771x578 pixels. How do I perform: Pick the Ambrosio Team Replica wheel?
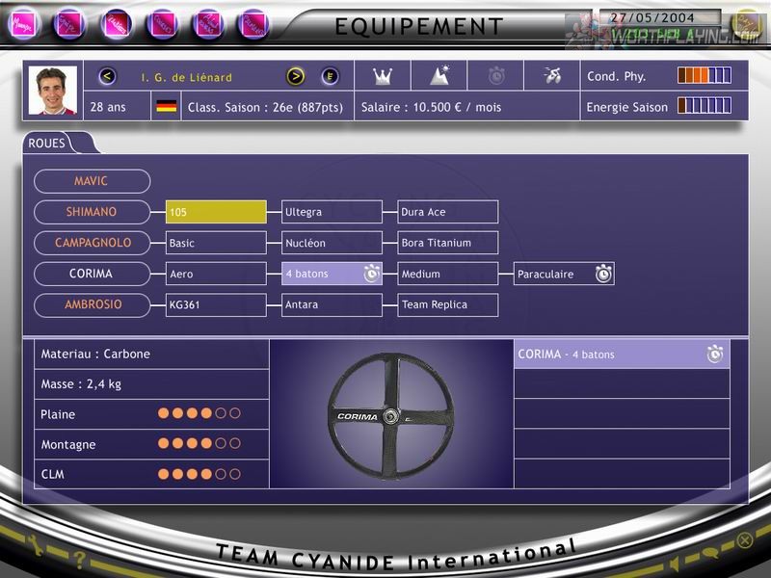(447, 304)
